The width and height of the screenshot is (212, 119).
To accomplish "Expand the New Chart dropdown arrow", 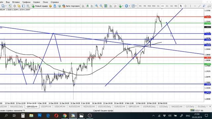I will pyautogui.click(x=6, y=6).
